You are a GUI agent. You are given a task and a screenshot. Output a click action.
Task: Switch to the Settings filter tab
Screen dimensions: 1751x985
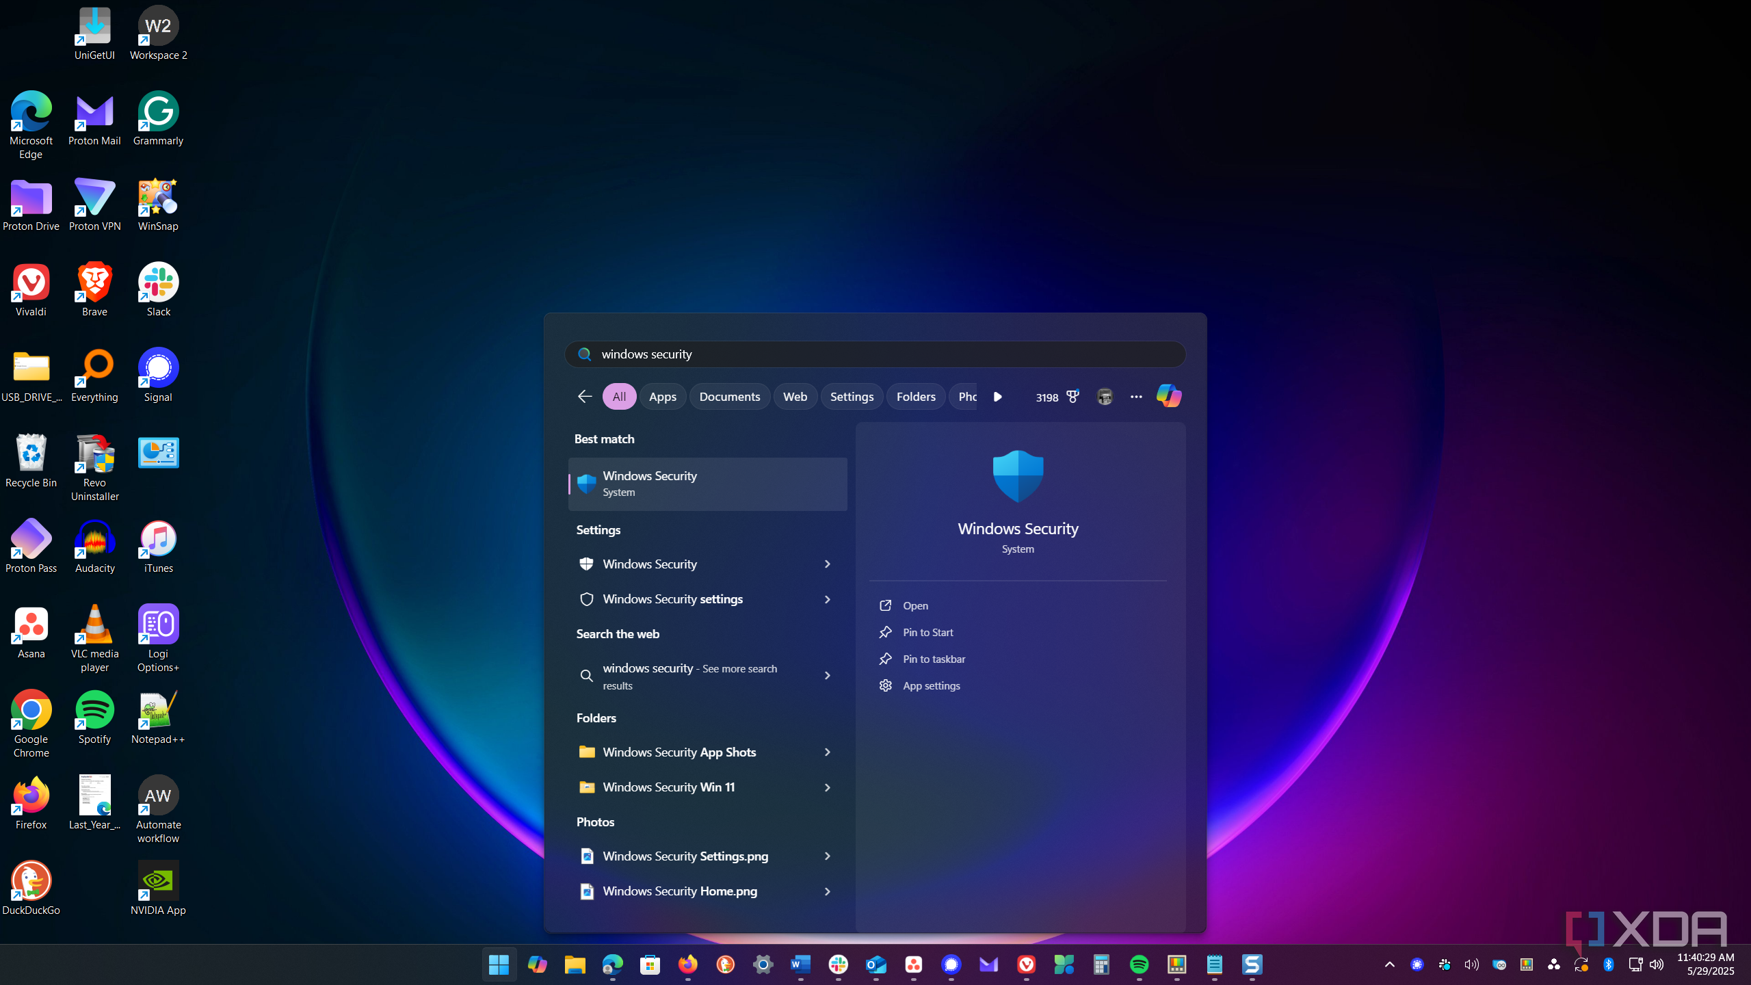click(x=852, y=397)
